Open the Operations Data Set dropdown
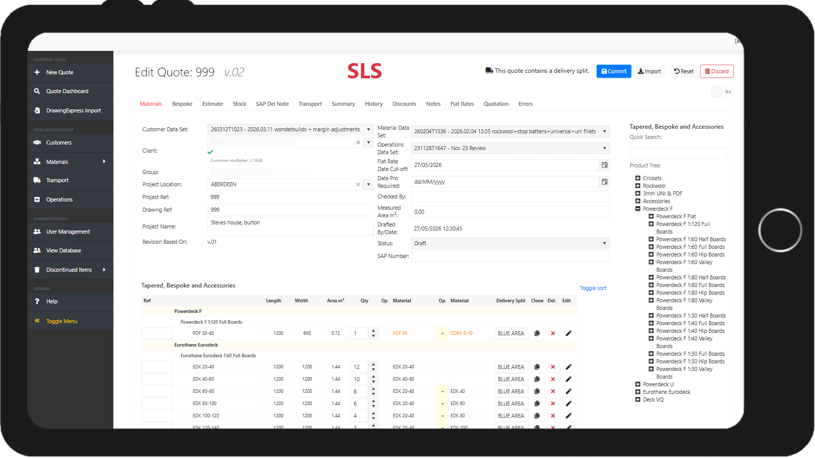 605,148
